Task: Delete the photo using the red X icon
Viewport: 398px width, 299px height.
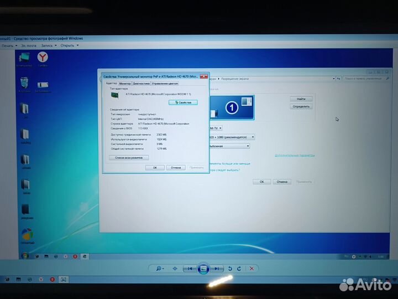Action: (x=252, y=269)
